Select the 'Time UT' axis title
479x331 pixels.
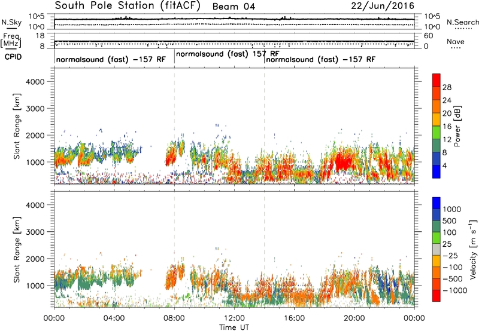234,327
